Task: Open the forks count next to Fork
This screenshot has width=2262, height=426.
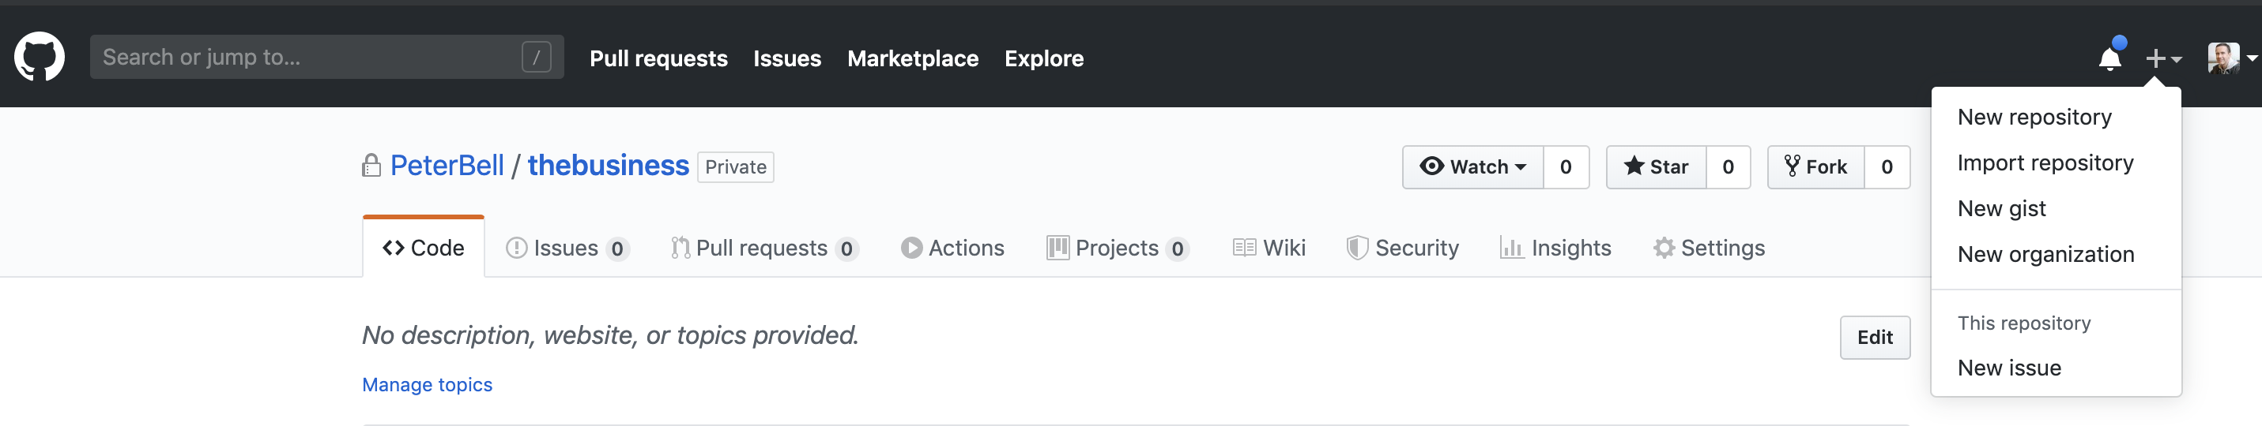Action: point(1887,166)
